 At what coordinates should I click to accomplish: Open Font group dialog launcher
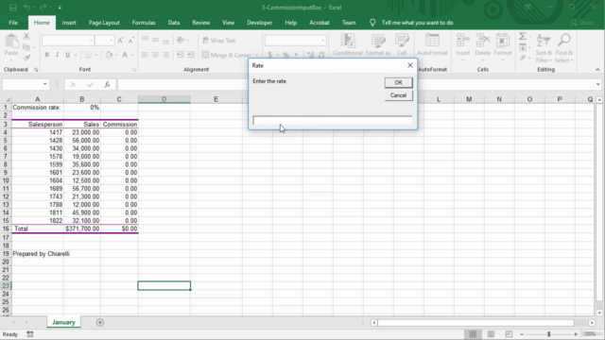[x=134, y=70]
